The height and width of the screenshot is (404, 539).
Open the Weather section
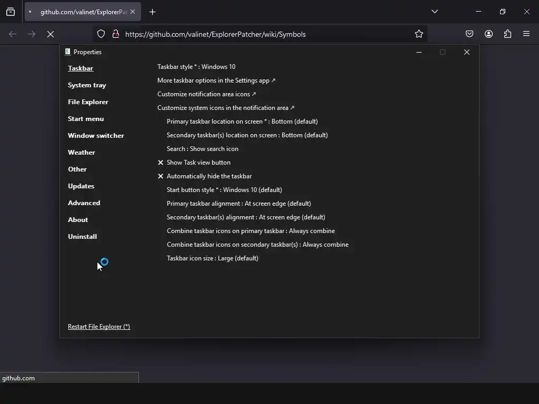(x=82, y=153)
